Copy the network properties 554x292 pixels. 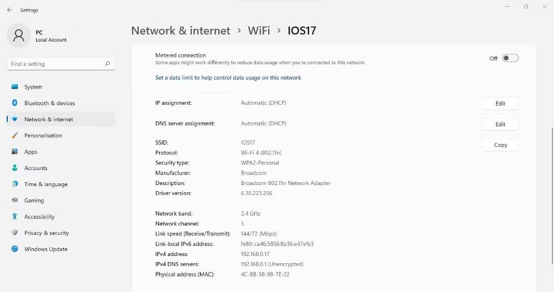pos(500,145)
